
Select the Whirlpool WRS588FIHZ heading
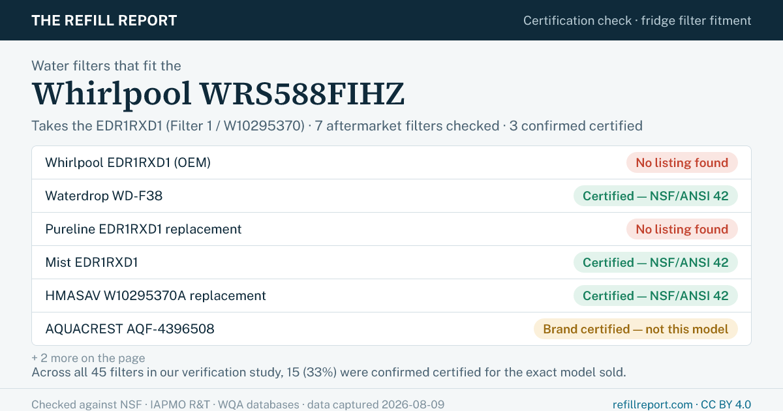218,93
